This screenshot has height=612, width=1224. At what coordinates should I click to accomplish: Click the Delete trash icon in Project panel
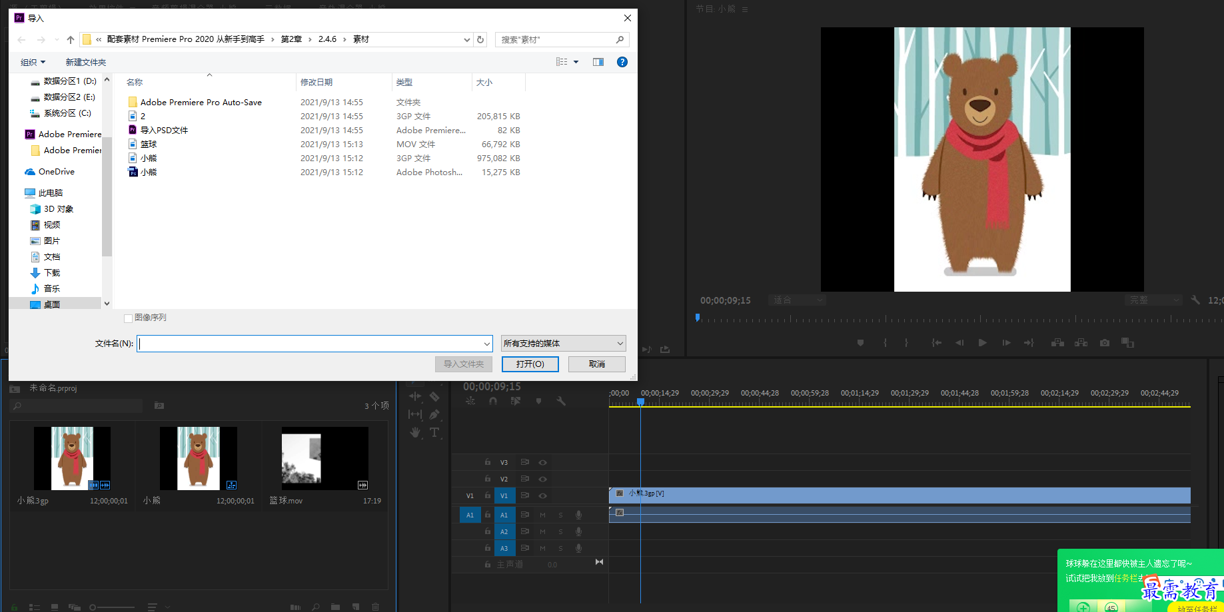click(x=375, y=607)
